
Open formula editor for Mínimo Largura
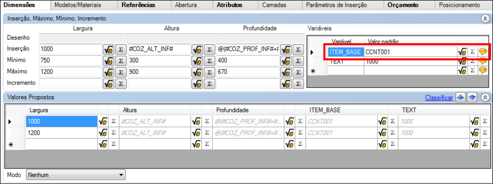click(x=108, y=60)
